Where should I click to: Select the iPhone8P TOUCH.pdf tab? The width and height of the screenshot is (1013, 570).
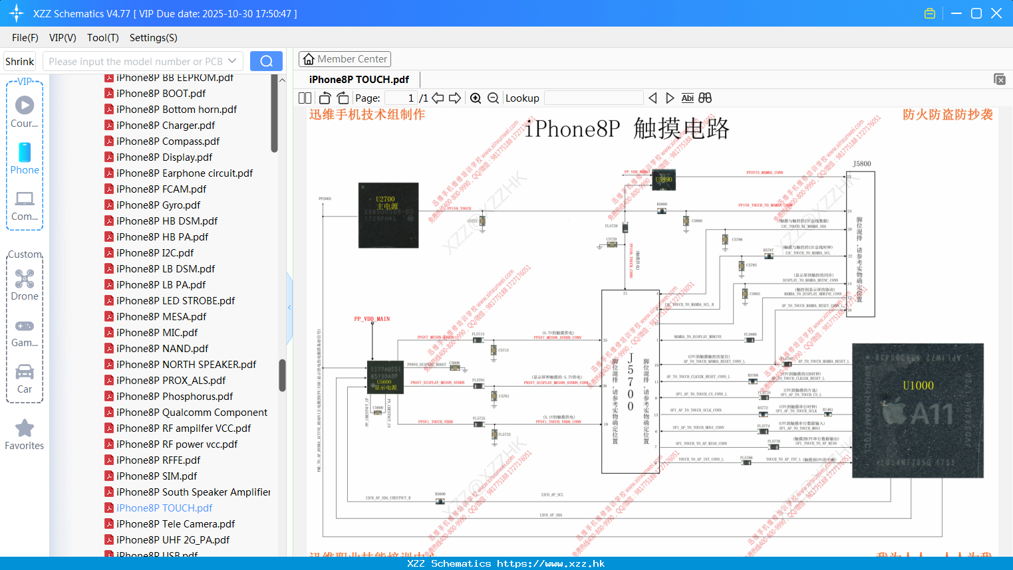[359, 79]
